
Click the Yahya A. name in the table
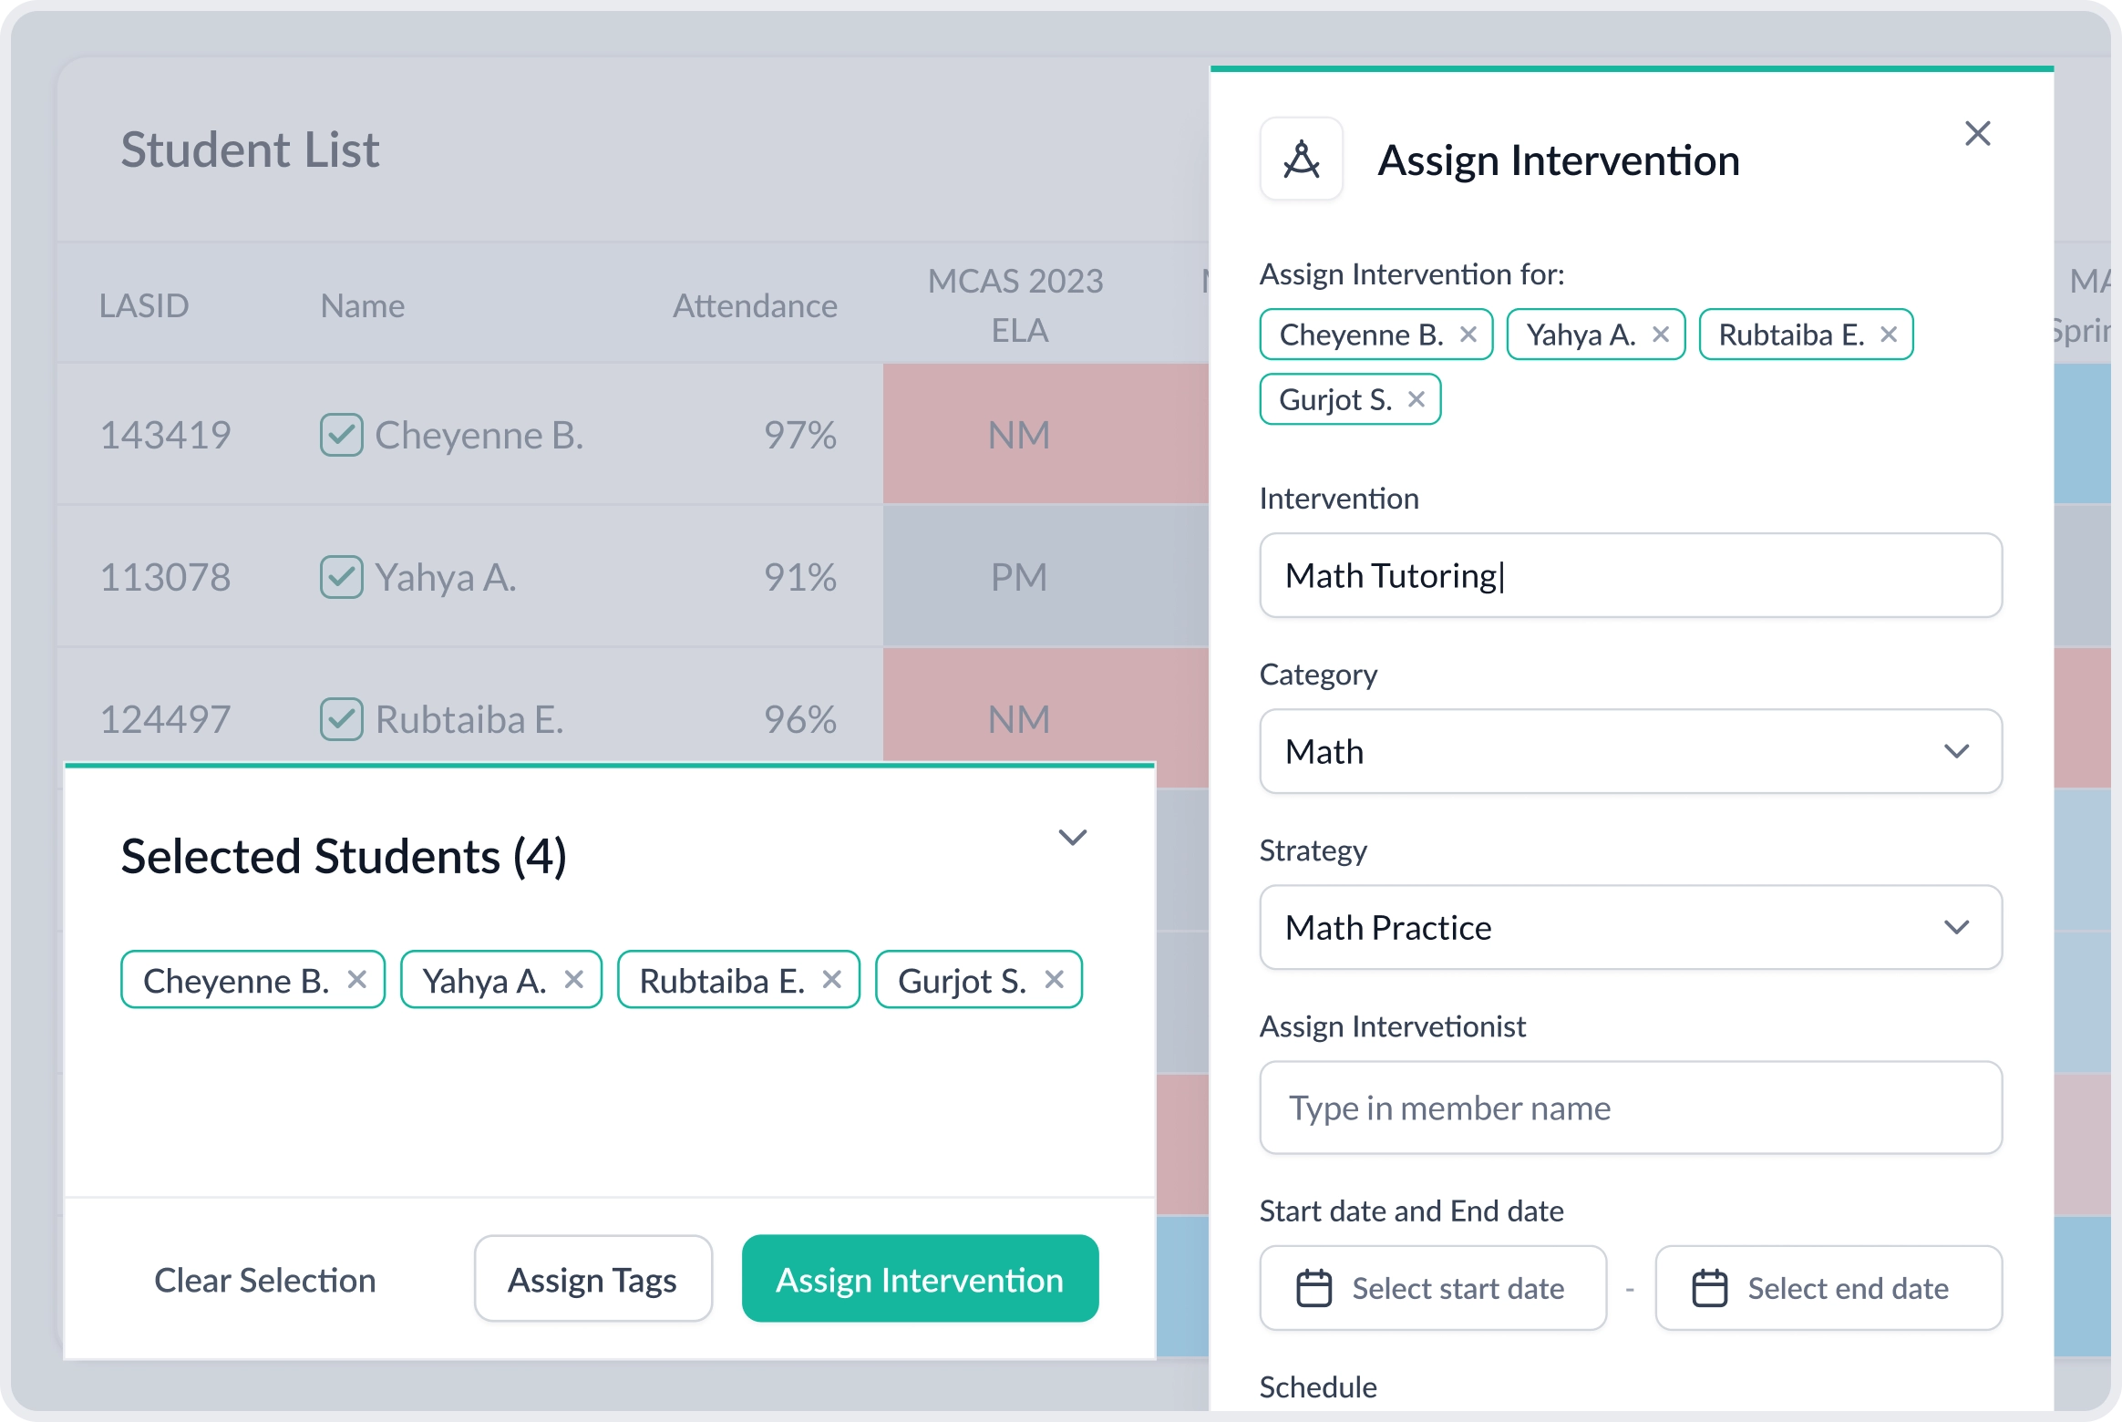[446, 577]
